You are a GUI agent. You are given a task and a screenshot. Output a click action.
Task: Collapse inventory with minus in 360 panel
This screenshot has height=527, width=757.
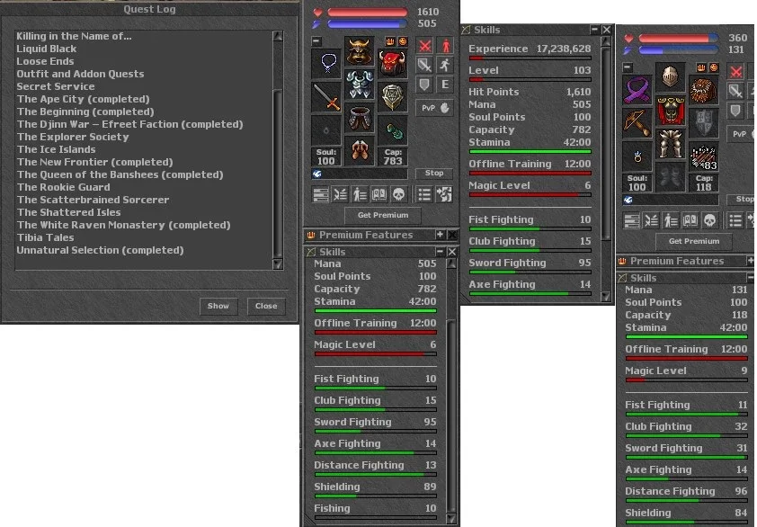point(628,67)
